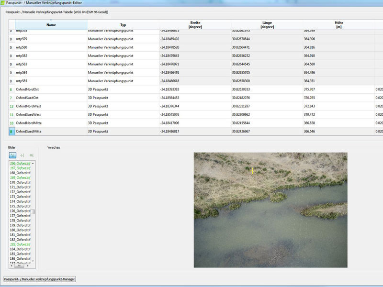Sort the table by the Name column header

coord(51,25)
